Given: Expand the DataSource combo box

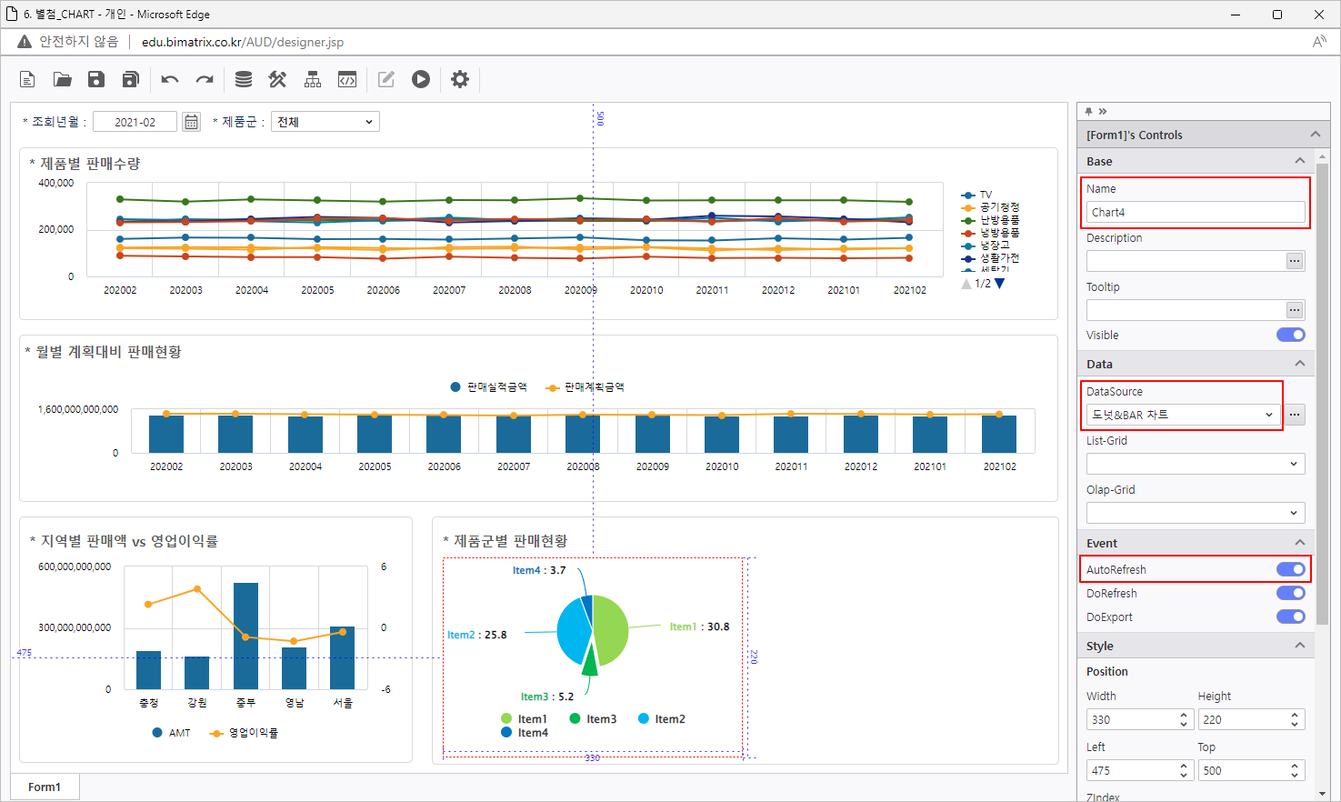Looking at the screenshot, I should point(1183,415).
